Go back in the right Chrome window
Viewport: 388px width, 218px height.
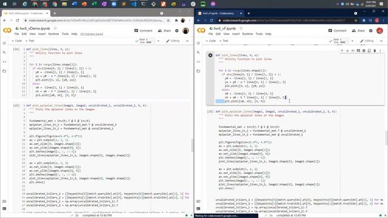pyautogui.click(x=199, y=21)
